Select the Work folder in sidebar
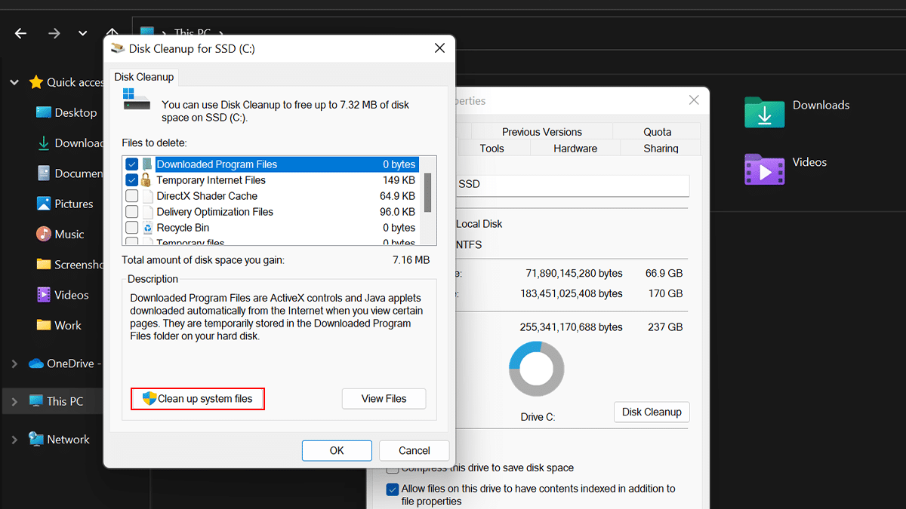Screen dimensions: 906x509 44,325
